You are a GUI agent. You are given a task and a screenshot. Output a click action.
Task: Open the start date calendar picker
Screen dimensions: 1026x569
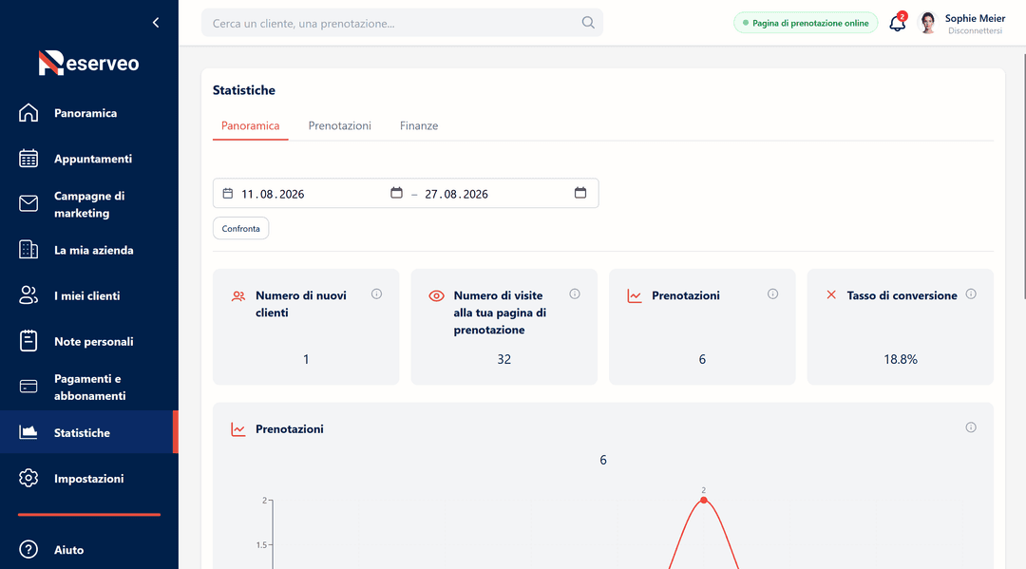point(396,193)
